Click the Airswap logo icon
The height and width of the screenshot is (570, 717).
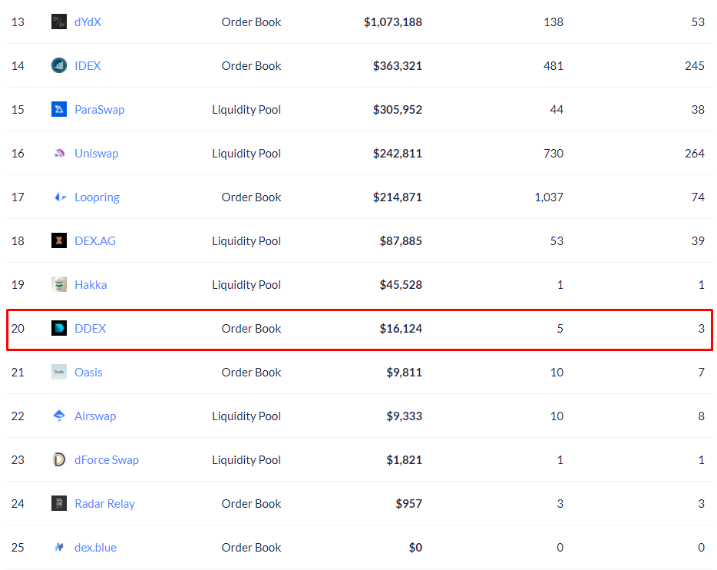point(58,416)
